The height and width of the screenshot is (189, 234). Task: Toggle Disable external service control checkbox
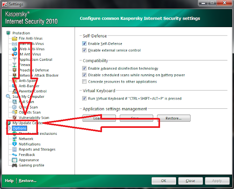click(84, 50)
